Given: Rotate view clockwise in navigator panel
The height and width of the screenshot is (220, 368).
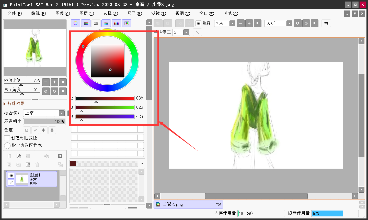Looking at the screenshot, I should (x=54, y=91).
